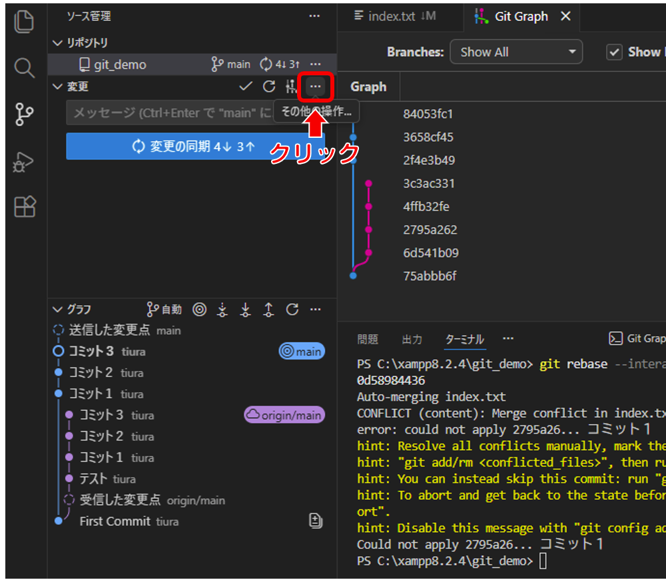Image resolution: width=666 pixels, height=584 pixels.
Task: Refresh the グラフ history view
Action: tap(292, 310)
